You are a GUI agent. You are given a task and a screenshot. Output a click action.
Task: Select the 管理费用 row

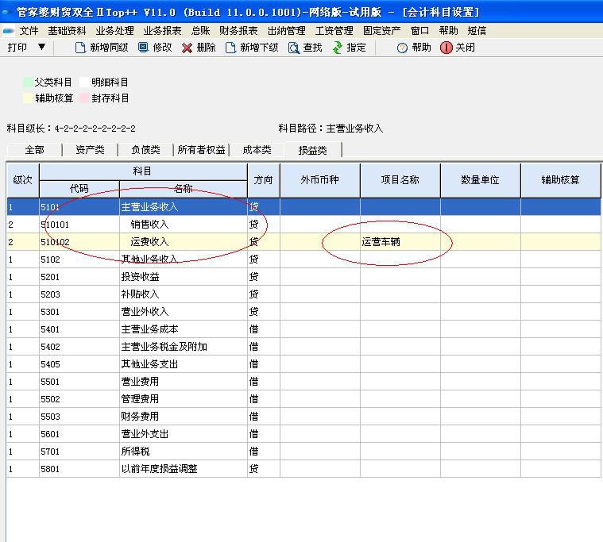point(303,399)
